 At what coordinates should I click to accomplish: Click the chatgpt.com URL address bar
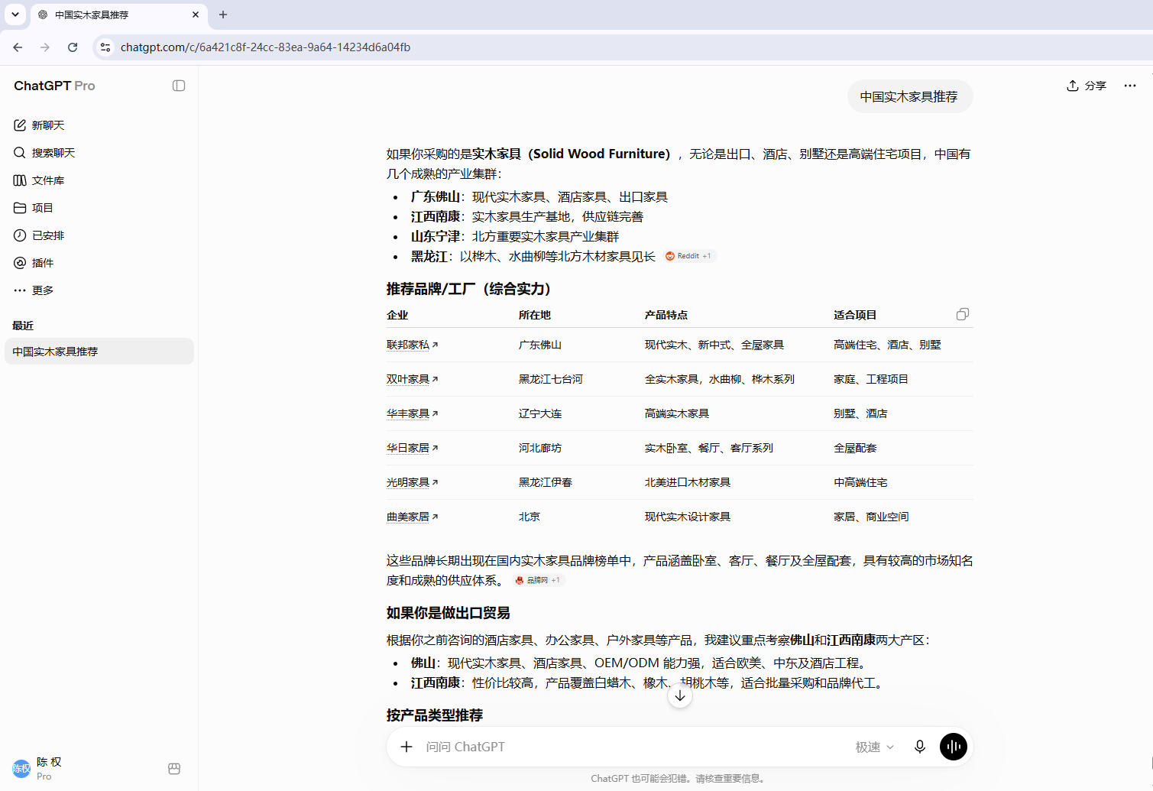pyautogui.click(x=265, y=47)
